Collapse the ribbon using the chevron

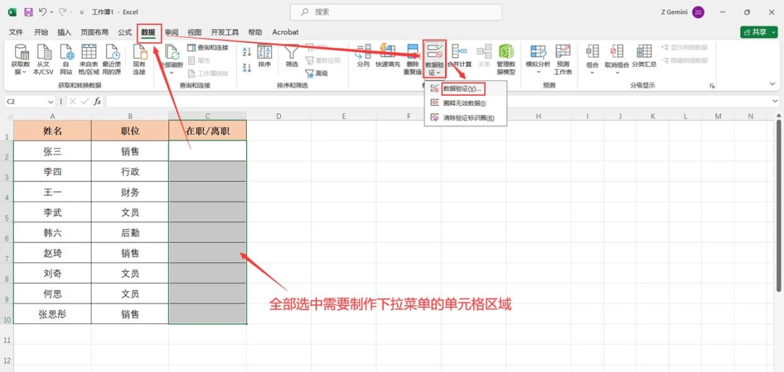click(774, 86)
